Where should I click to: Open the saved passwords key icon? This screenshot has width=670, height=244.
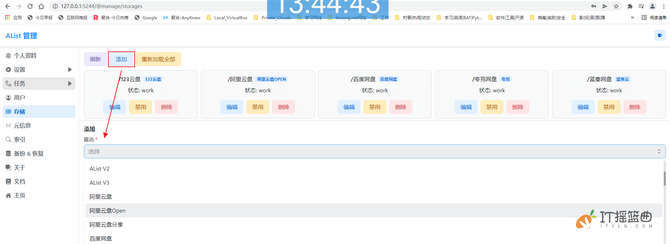tap(594, 6)
